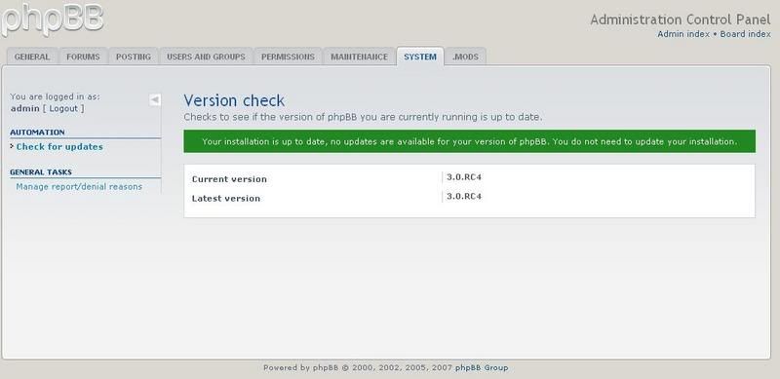The height and width of the screenshot is (379, 780).
Task: Follow the Admin index link
Action: (683, 34)
